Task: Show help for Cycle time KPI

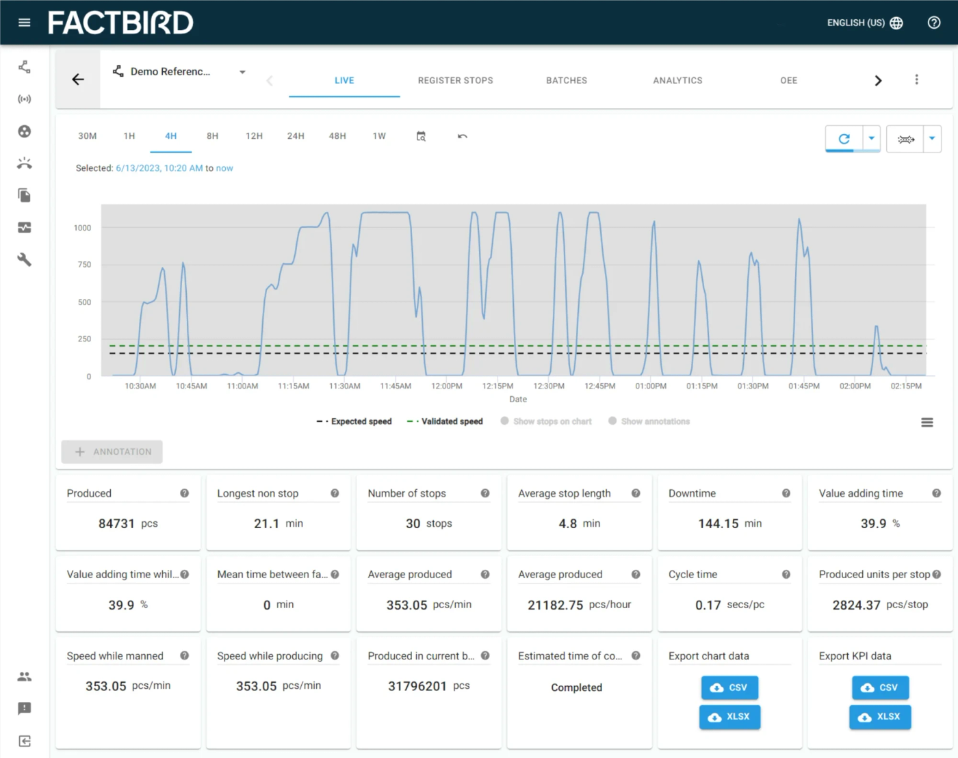Action: [x=786, y=575]
